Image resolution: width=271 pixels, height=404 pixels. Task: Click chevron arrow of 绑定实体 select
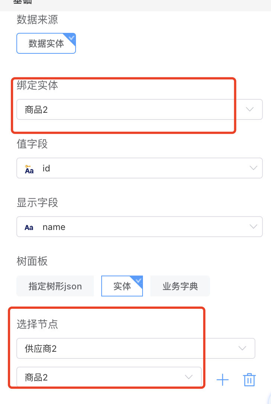(x=250, y=109)
